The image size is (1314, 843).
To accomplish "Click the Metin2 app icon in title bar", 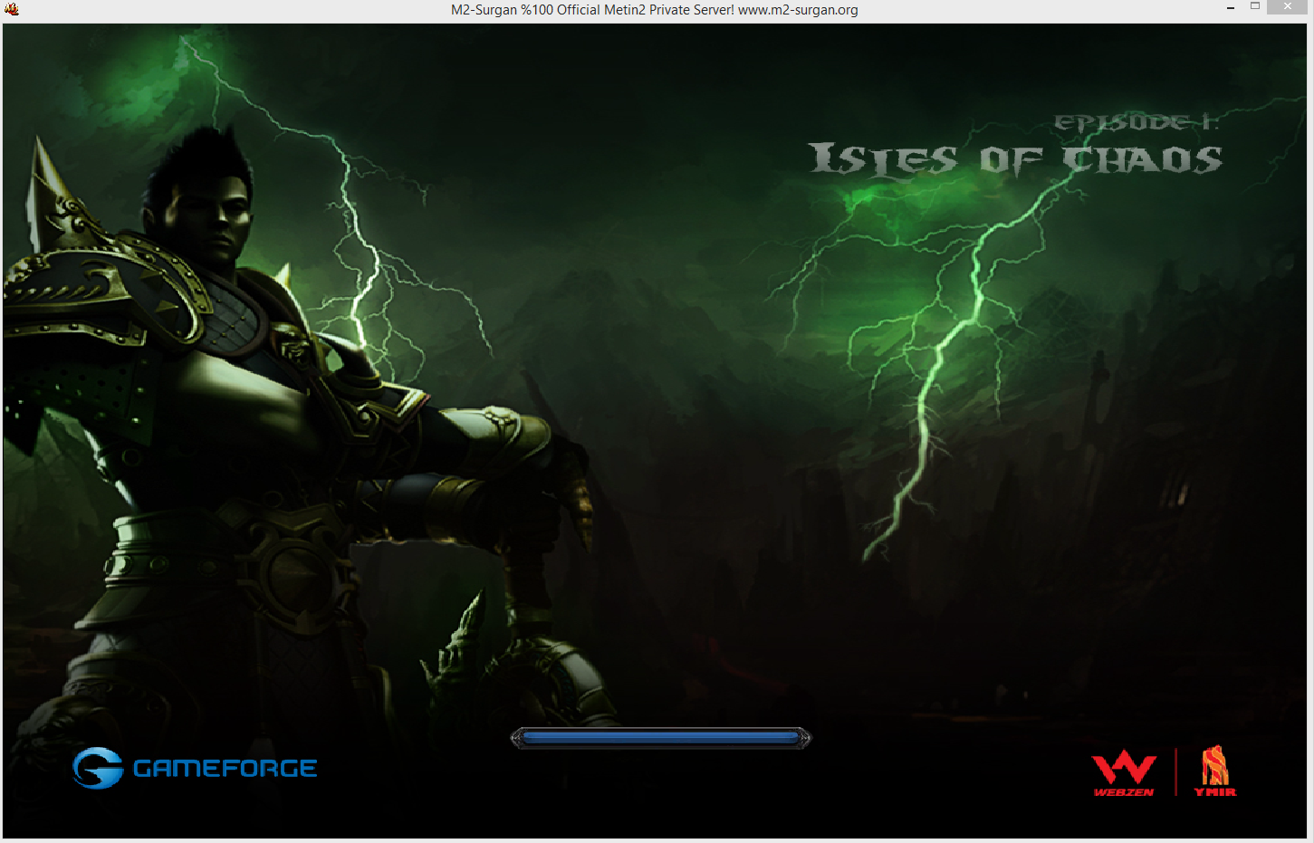I will click(x=11, y=9).
